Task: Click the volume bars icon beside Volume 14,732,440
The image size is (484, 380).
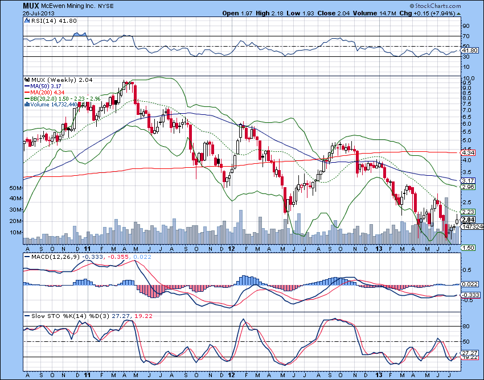Action: (x=27, y=104)
